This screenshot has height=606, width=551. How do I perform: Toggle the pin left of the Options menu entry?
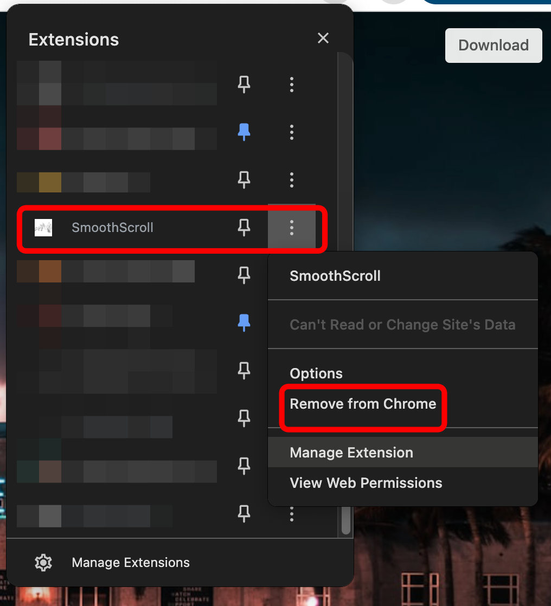pos(244,371)
